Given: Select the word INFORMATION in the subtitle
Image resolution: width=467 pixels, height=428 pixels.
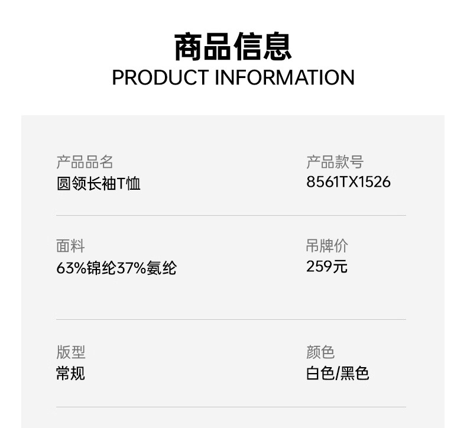Looking at the screenshot, I should coord(284,77).
